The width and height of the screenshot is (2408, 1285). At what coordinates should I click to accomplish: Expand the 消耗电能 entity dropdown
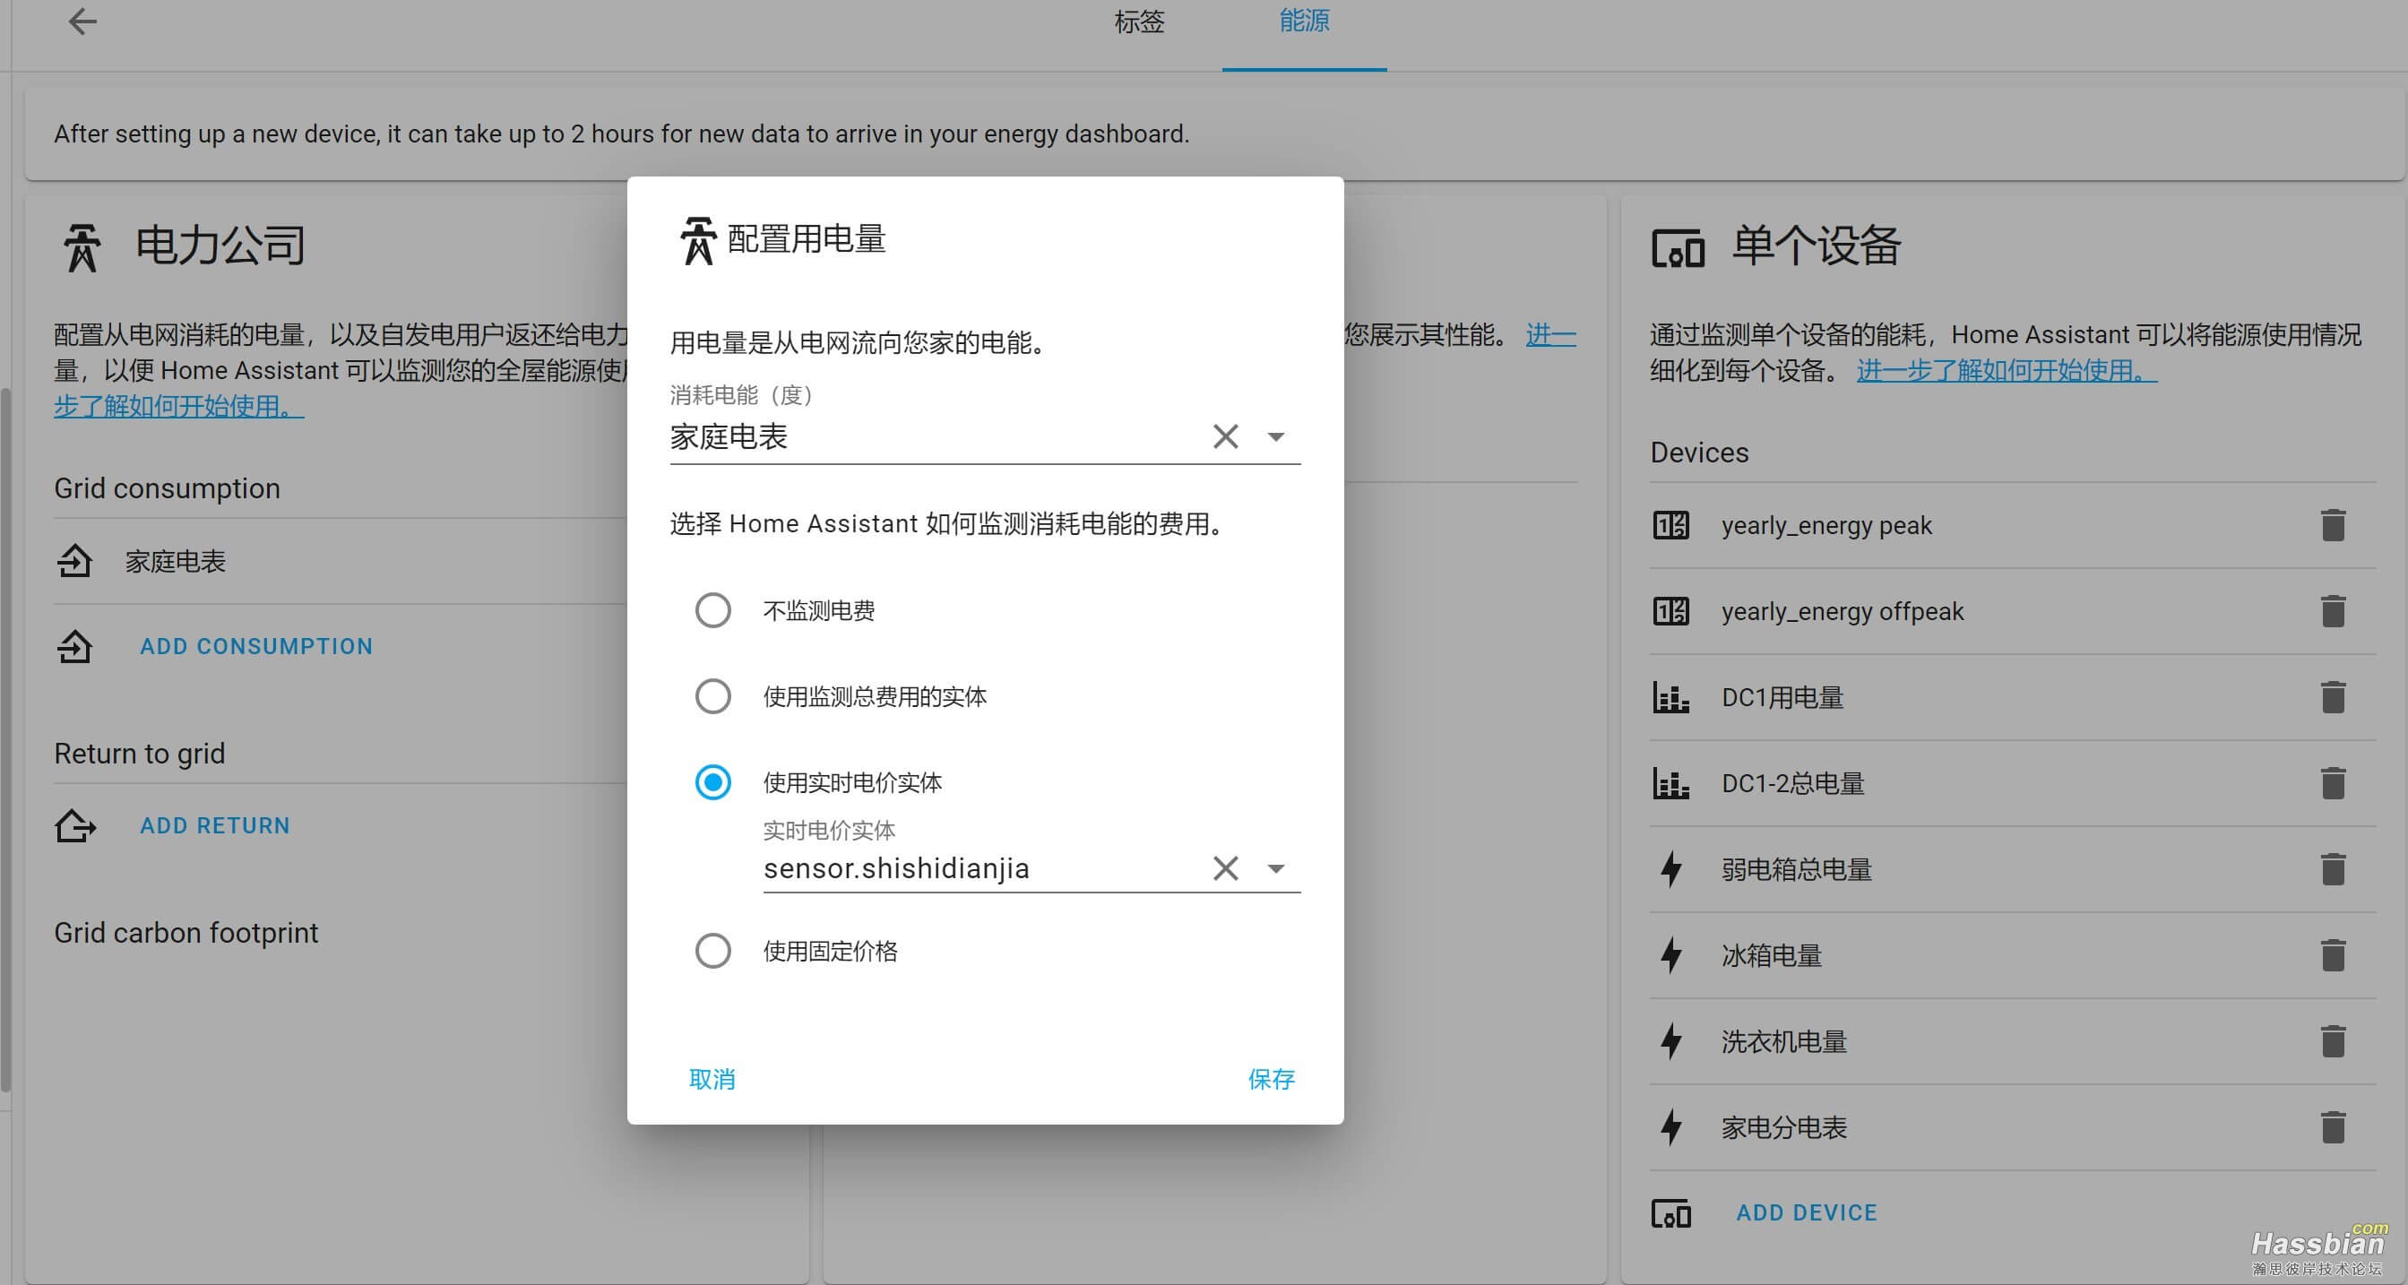coord(1275,436)
